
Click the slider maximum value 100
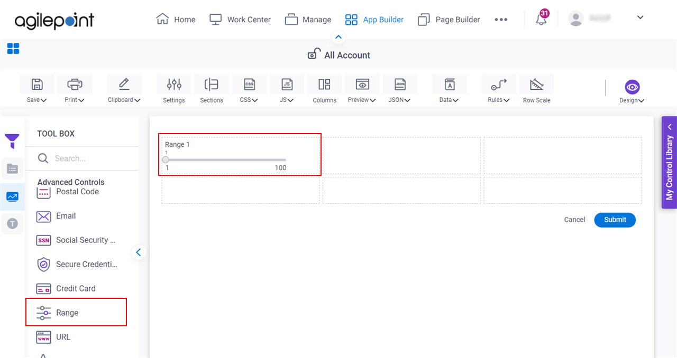(280, 168)
